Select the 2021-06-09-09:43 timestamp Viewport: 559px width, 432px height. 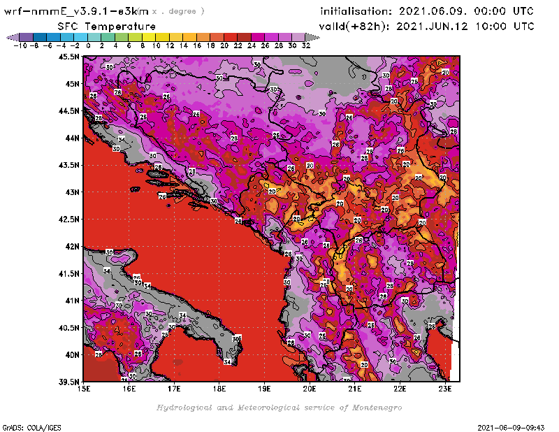pos(511,427)
